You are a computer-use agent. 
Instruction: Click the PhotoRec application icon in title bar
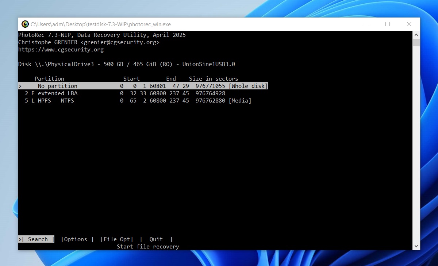pos(25,24)
